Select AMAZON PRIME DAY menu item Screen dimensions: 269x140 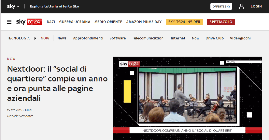pos(144,22)
